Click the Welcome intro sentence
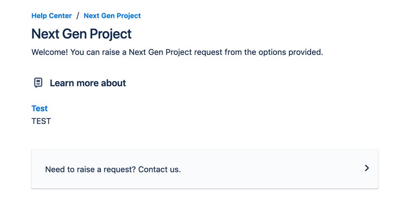The image size is (419, 219). pyautogui.click(x=177, y=52)
